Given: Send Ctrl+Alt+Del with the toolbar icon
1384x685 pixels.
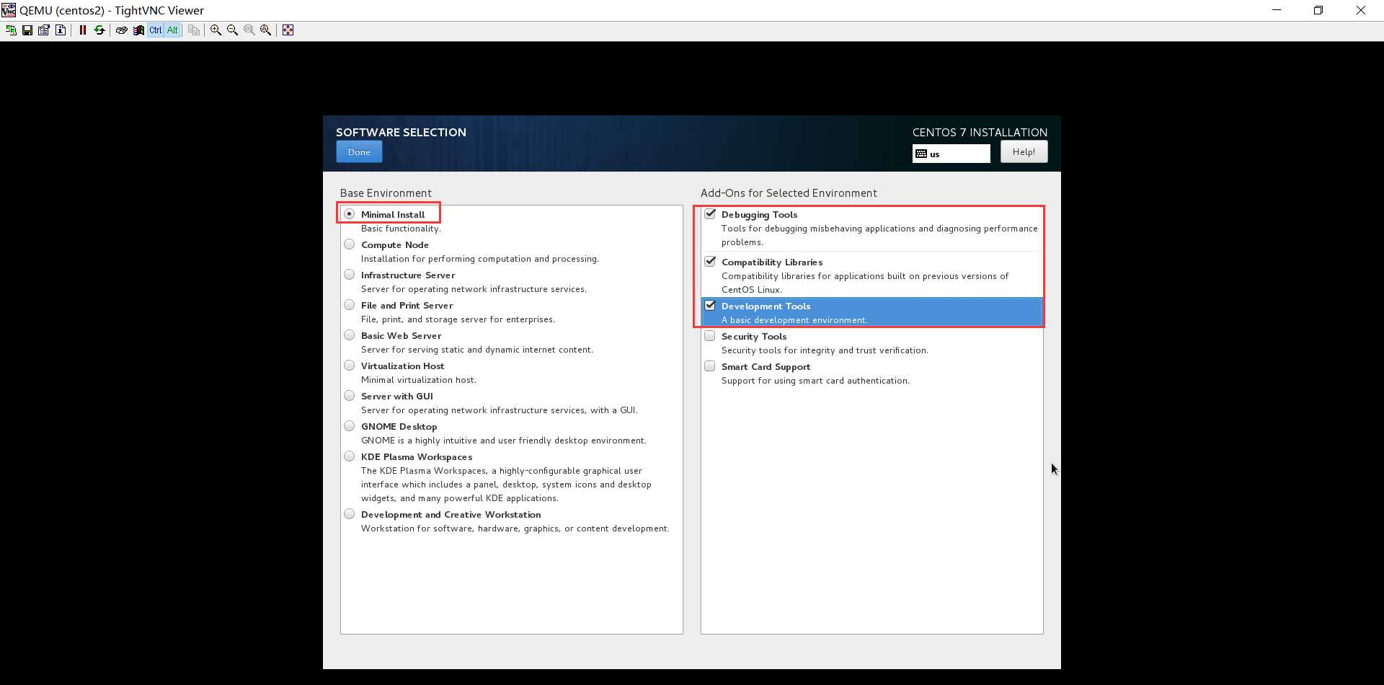Looking at the screenshot, I should click(x=122, y=30).
